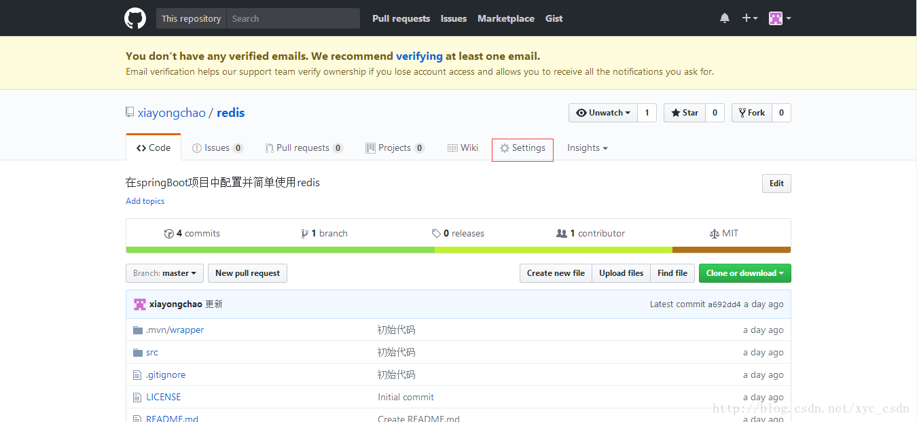Click the folder icon for .mvn/wrapper
This screenshot has width=917, height=422.
pos(139,330)
